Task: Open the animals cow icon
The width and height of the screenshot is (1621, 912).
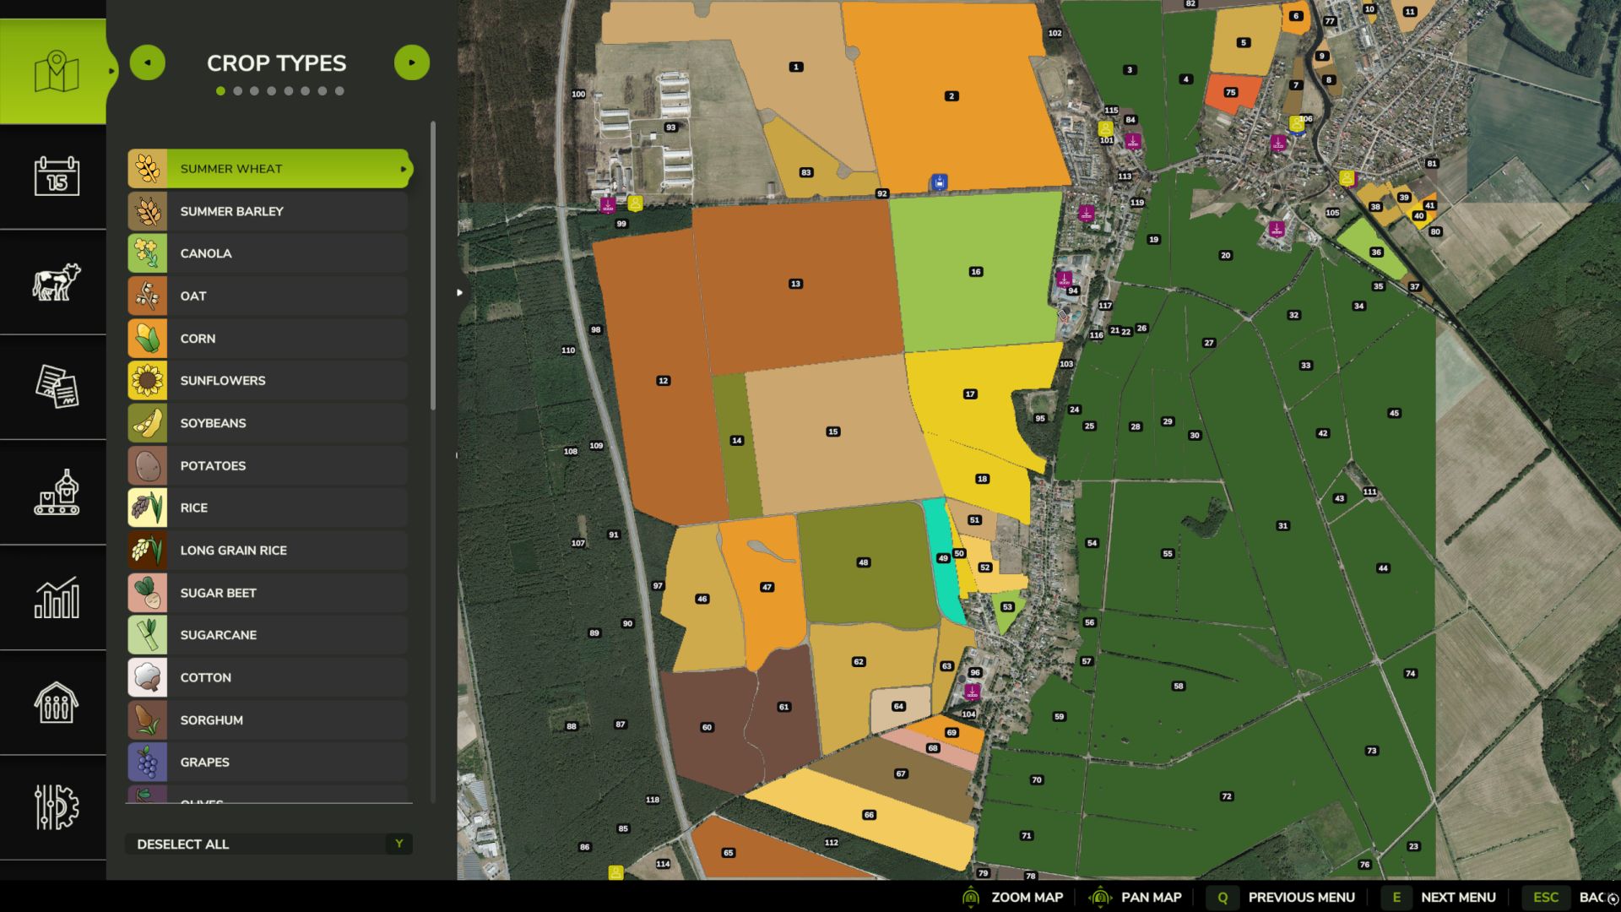Action: click(57, 282)
